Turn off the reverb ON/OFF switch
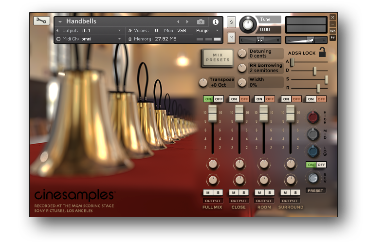Screen dimensions: 367x246 [x=321, y=165]
